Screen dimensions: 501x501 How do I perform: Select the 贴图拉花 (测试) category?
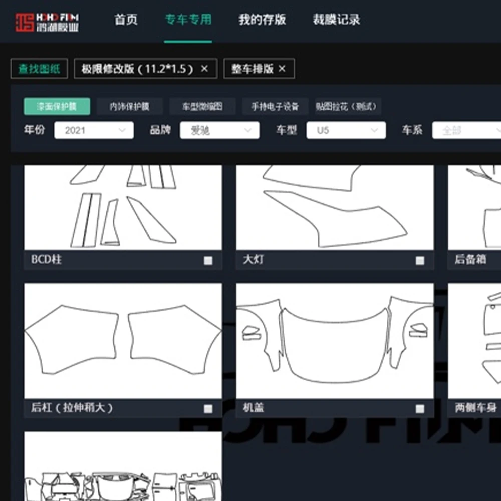[x=348, y=106]
